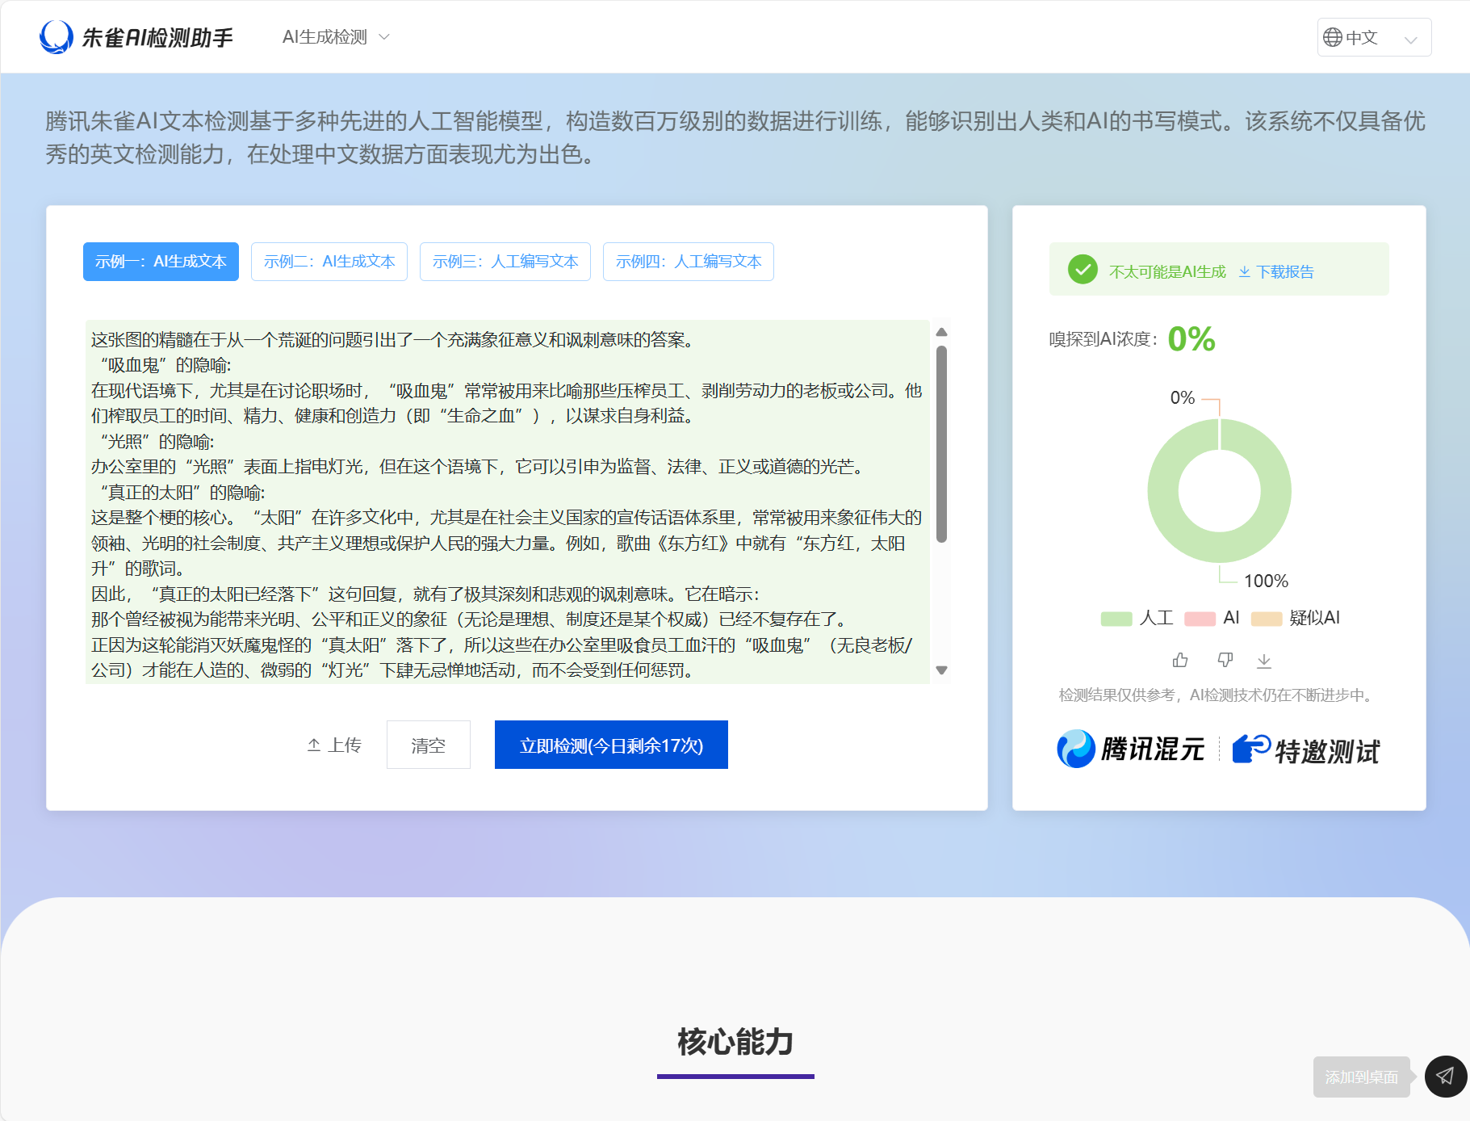The image size is (1470, 1121).
Task: Click the globe language icon
Action: coord(1333,37)
